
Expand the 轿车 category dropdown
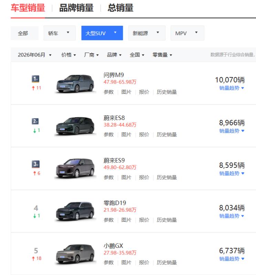pos(60,33)
